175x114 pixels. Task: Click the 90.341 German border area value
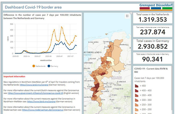(x=153, y=59)
